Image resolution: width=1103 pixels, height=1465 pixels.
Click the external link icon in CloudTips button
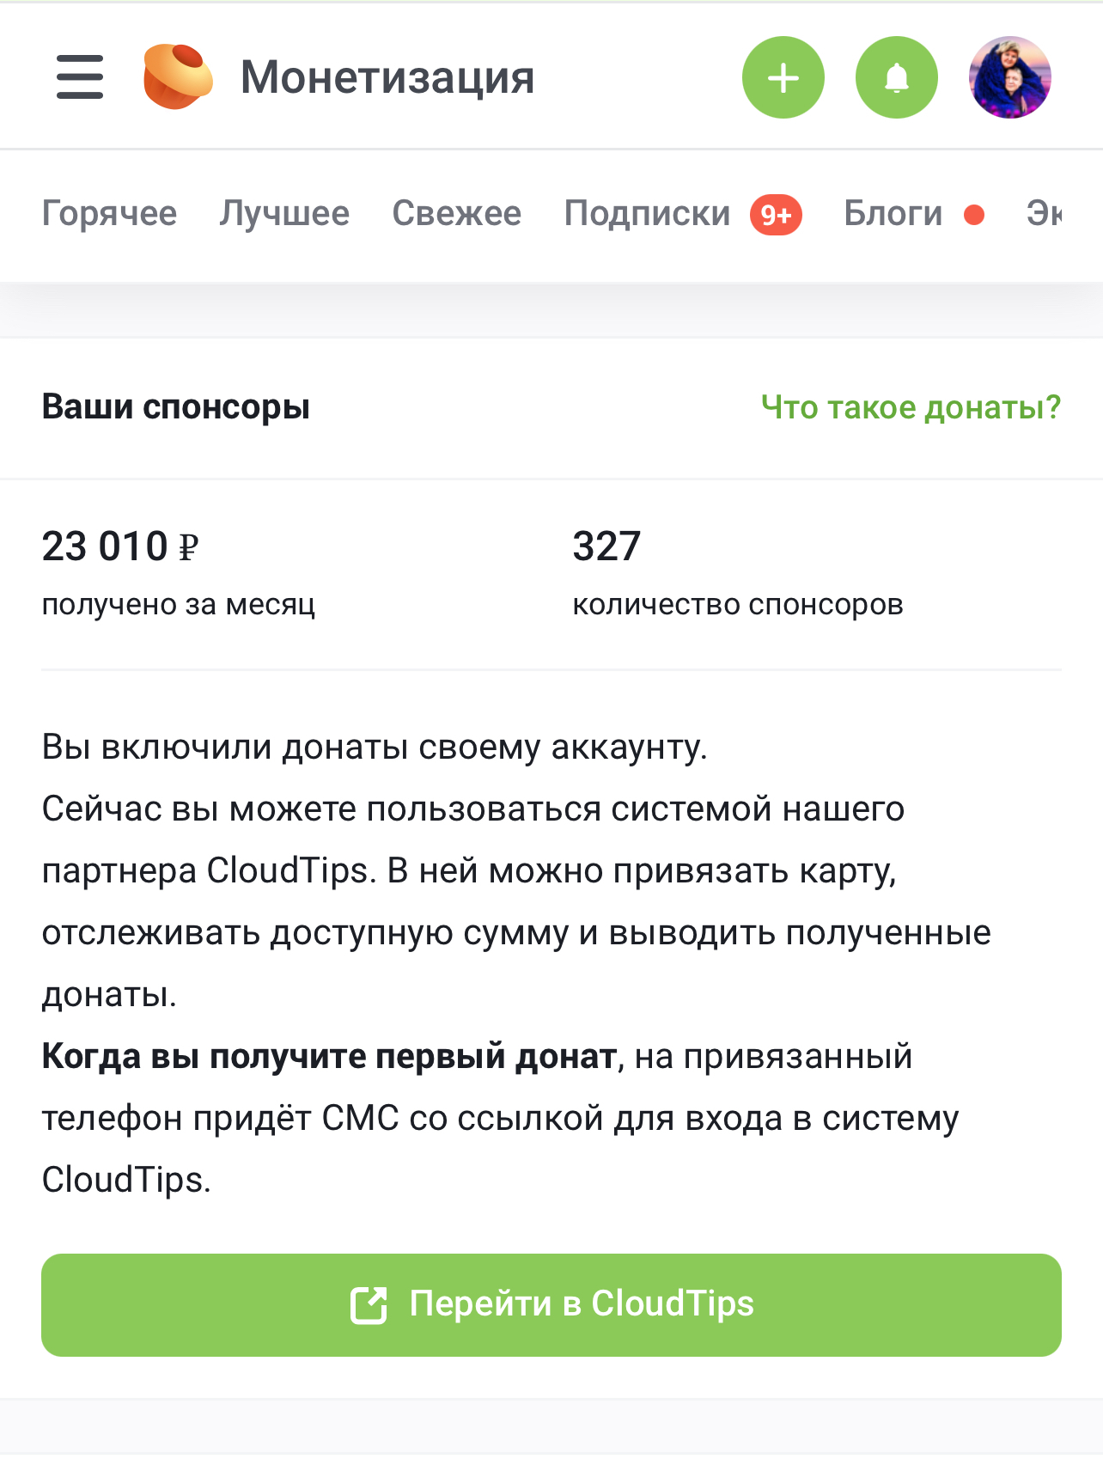(369, 1304)
